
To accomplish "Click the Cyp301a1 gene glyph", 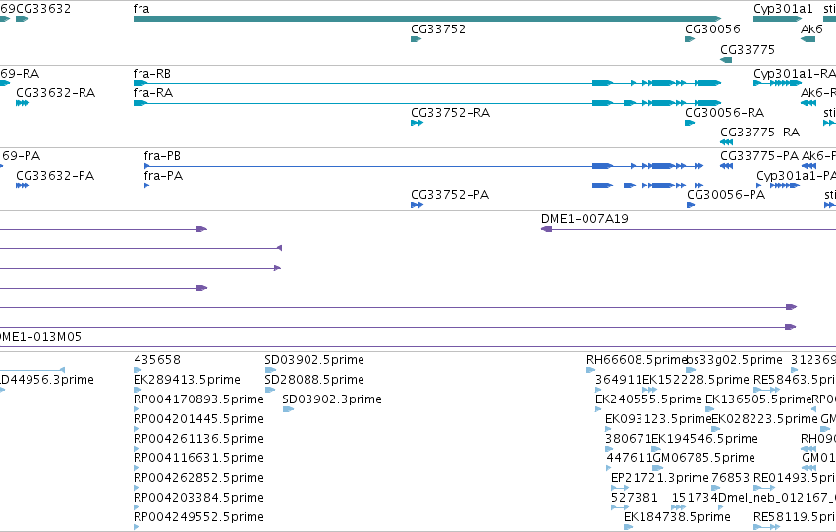I will pos(777,19).
